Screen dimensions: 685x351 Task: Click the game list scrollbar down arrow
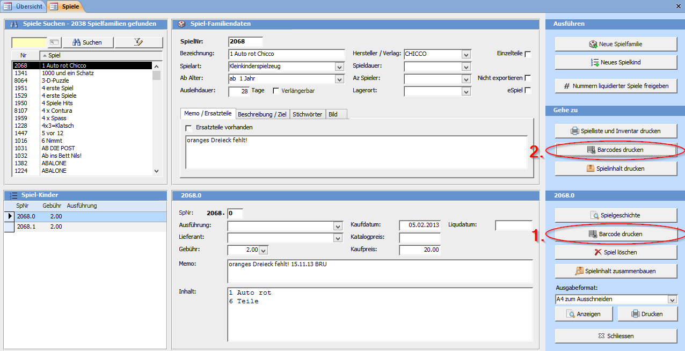[x=156, y=171]
